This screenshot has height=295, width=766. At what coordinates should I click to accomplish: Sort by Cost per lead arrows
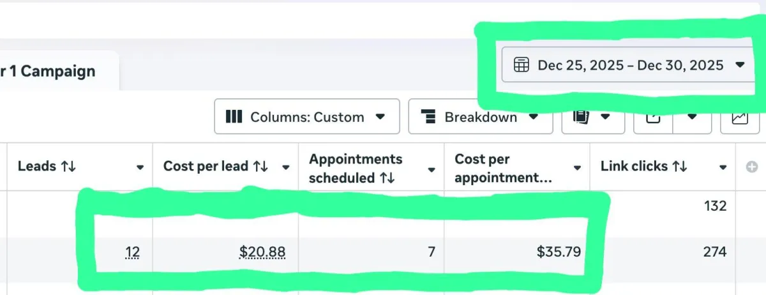click(x=260, y=167)
